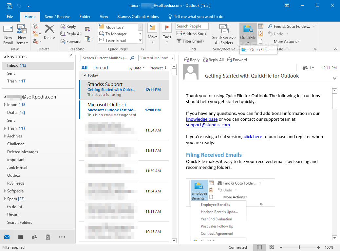Click the Ignore conversation icon

point(35,27)
